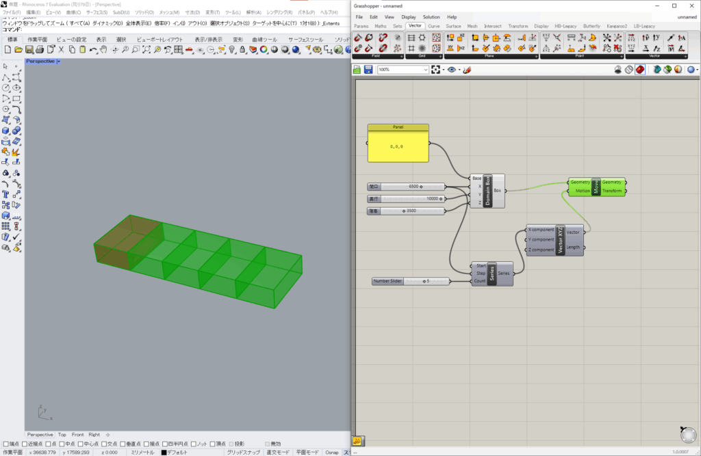This screenshot has width=701, height=456.
Task: Open the Solution menu in Grasshopper
Action: coord(431,17)
